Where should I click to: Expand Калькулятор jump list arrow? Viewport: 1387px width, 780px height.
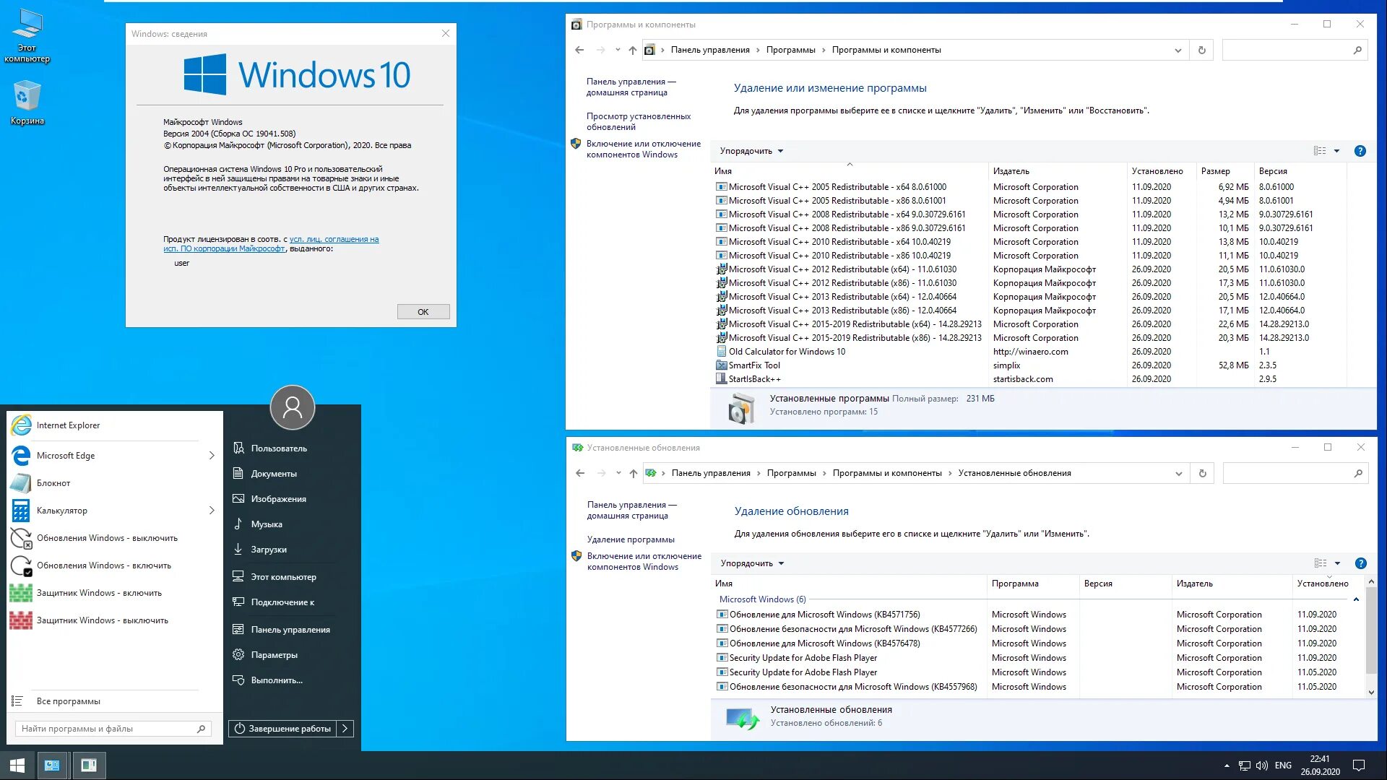click(212, 511)
